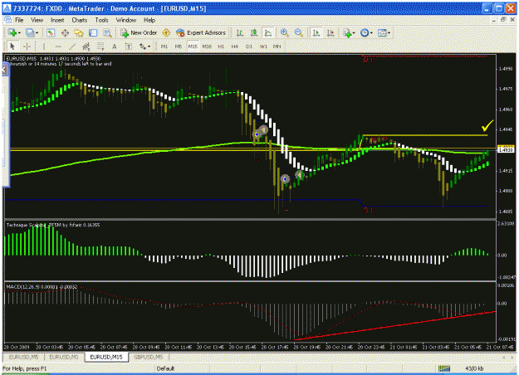Click the '43/0 kb' traffic indicator
Image resolution: width=519 pixels, height=375 pixels.
coord(474,368)
